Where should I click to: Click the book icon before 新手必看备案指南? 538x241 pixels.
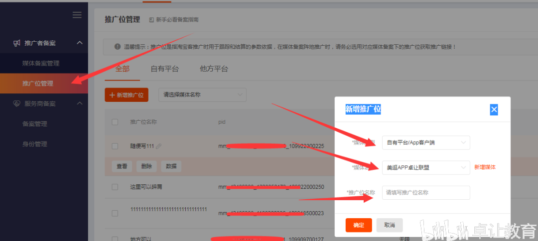pos(151,20)
